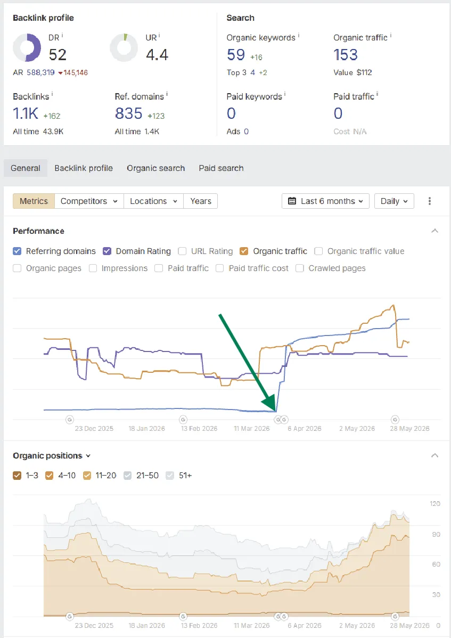
Task: Check the Organic pages checkbox
Action: click(17, 268)
